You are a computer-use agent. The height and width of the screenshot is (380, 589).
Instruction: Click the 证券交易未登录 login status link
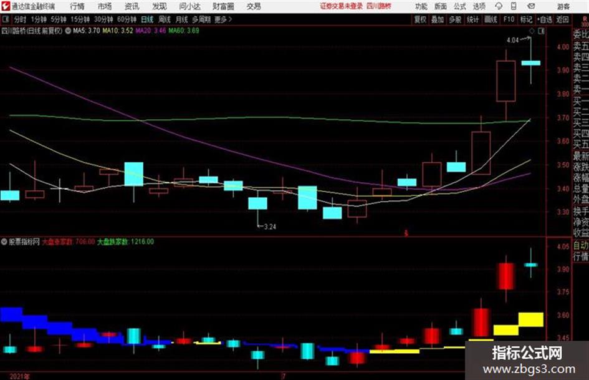pos(341,6)
